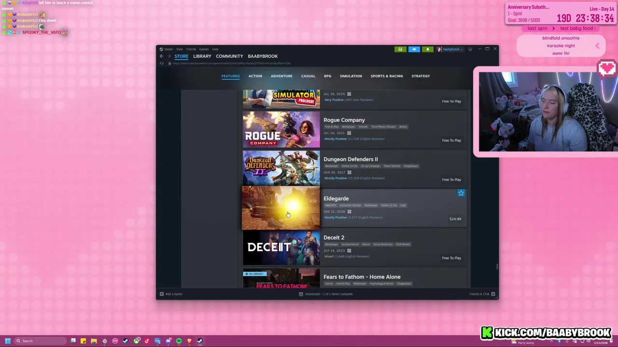This screenshot has height=347, width=618.
Task: Click the Rogue Company thumbnail
Action: coord(281,130)
